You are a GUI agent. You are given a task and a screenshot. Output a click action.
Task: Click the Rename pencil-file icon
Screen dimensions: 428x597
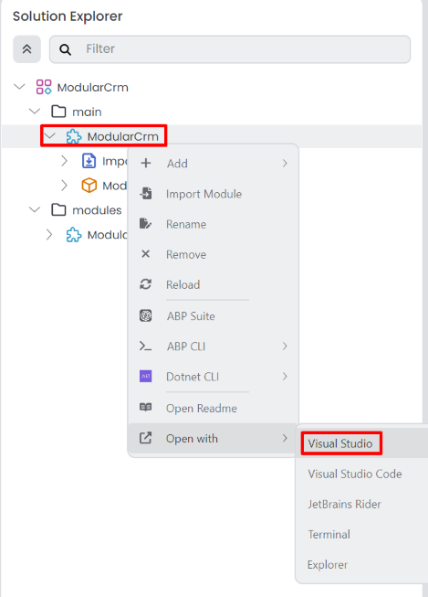click(146, 223)
